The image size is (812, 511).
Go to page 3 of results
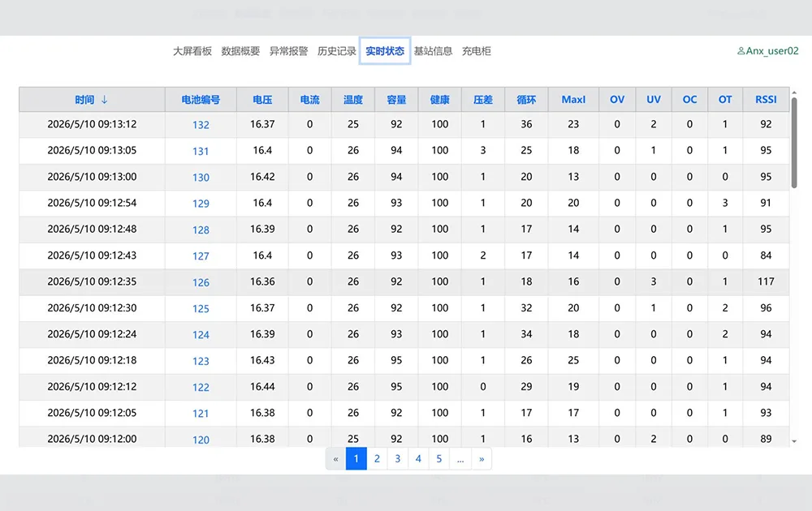pyautogui.click(x=398, y=459)
